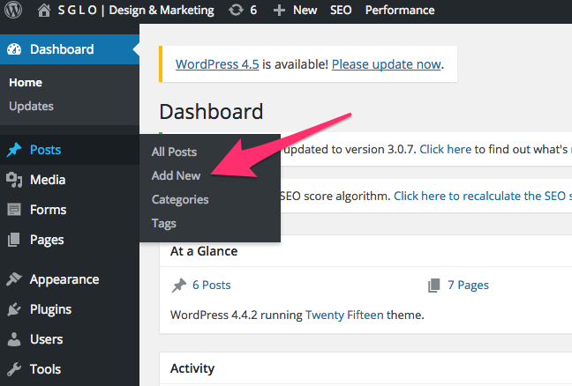The height and width of the screenshot is (386, 572).
Task: Click the plus icon beside New
Action: tap(279, 11)
